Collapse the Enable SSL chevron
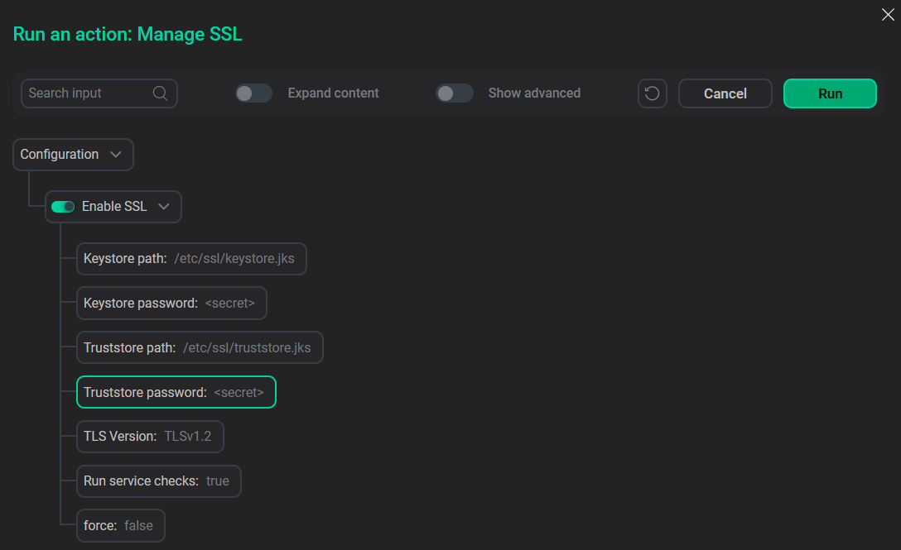 [x=164, y=207]
